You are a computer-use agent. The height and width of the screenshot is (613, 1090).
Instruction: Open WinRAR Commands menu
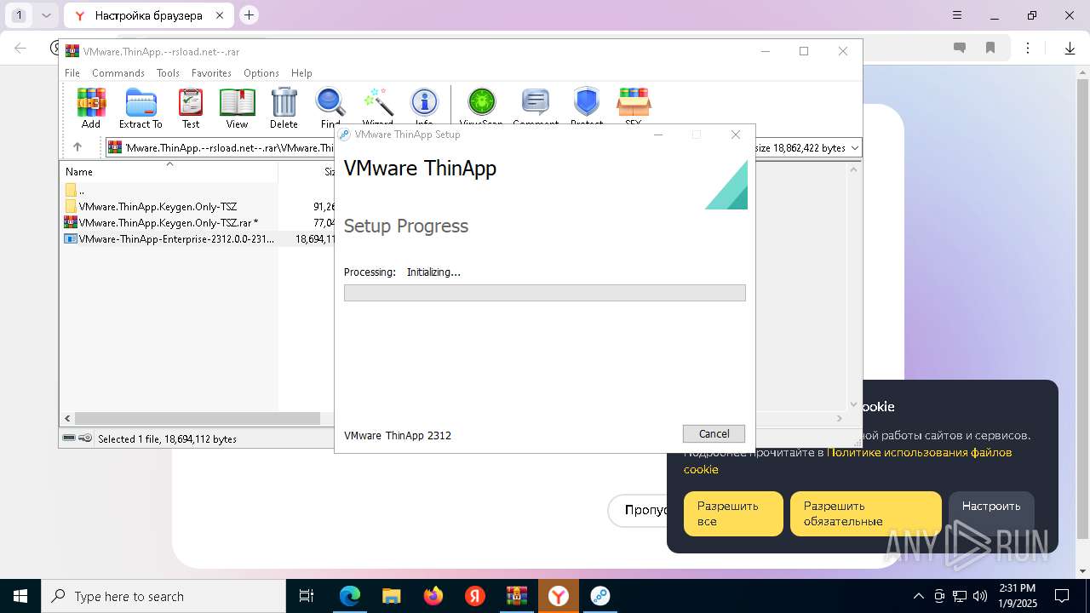point(118,73)
